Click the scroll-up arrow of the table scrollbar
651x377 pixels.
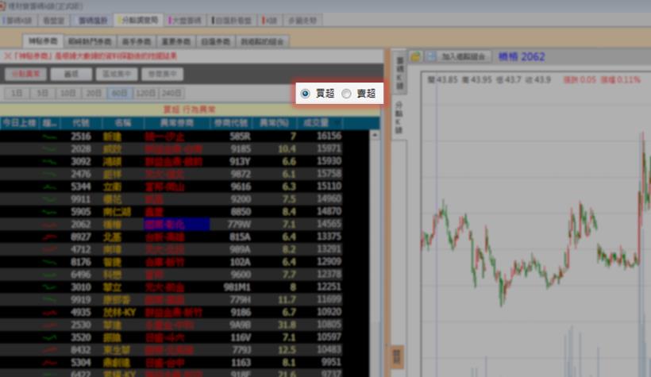375,135
